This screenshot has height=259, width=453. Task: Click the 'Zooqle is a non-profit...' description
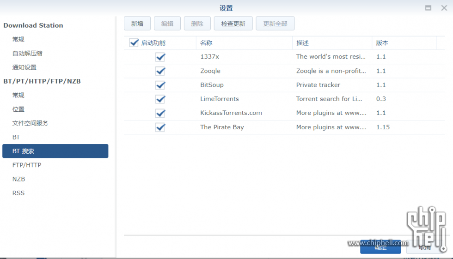point(331,71)
